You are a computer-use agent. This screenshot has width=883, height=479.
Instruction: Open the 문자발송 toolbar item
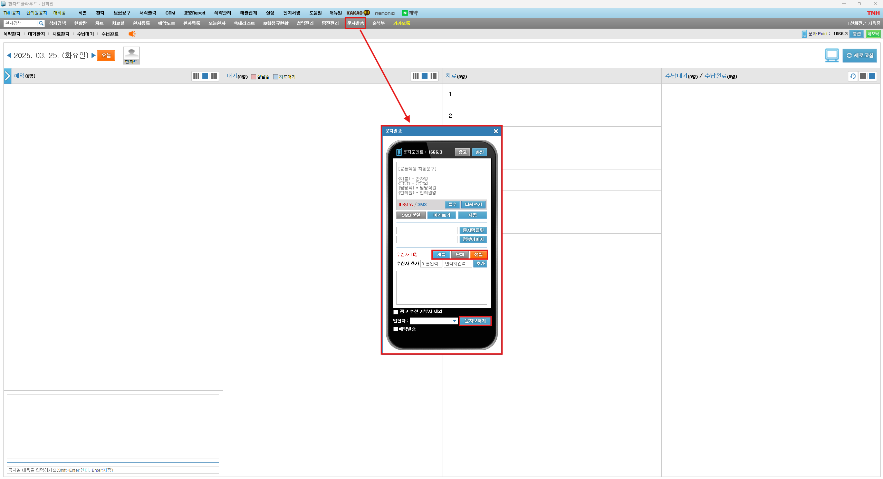point(355,23)
